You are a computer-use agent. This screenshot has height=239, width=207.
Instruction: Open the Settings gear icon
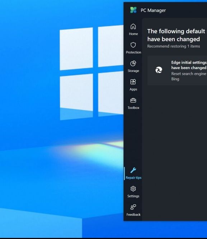[x=133, y=189]
